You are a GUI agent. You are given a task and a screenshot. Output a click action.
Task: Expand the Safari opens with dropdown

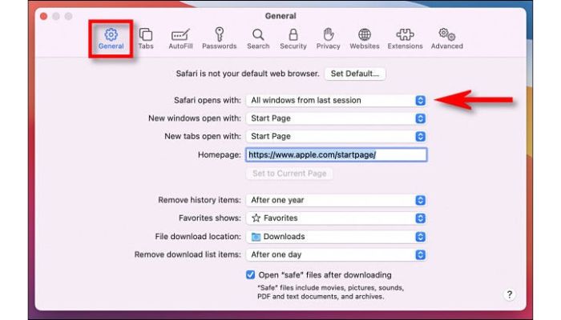tap(336, 100)
